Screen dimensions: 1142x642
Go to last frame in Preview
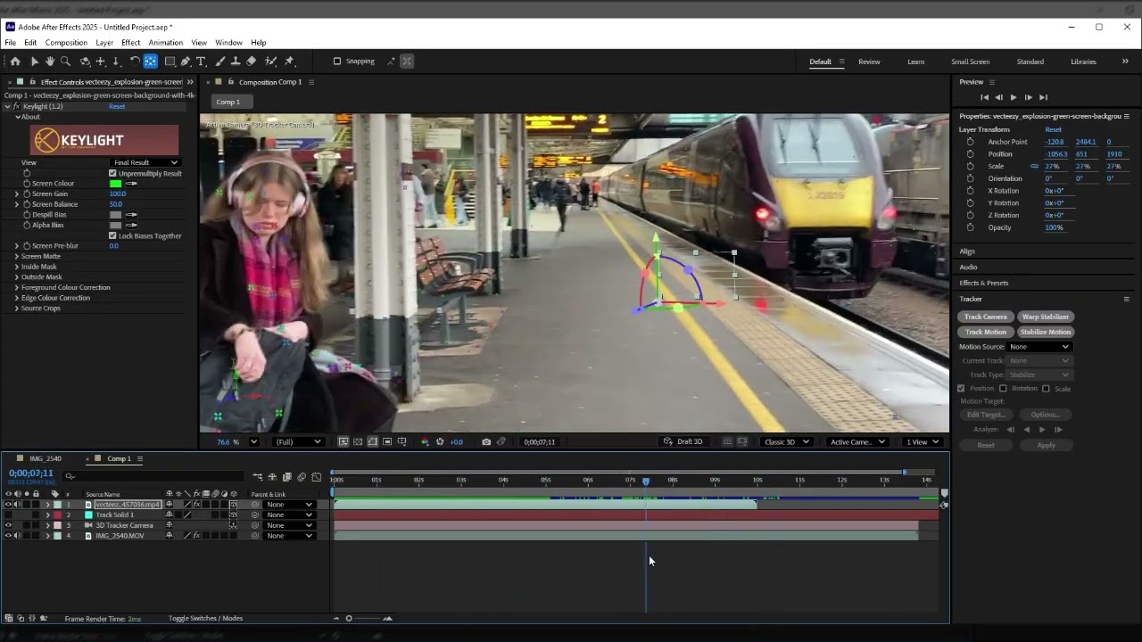1043,97
